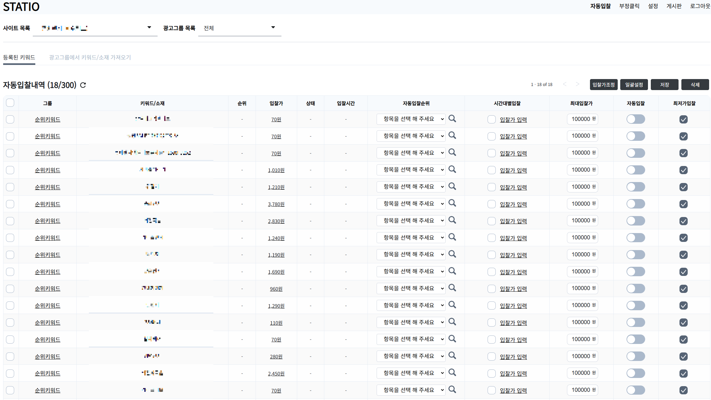Viewport: 711px width, 400px height.
Task: Click the magnifier icon in the first row
Action: coord(452,119)
